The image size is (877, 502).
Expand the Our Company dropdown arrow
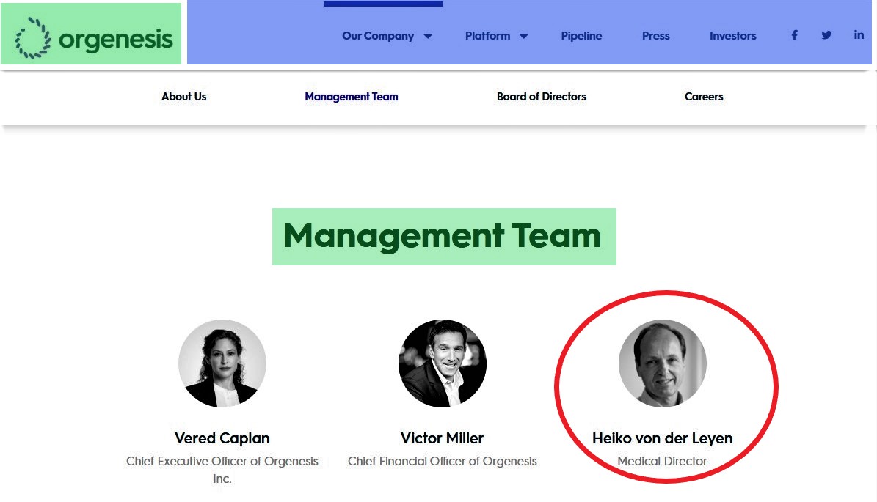click(428, 36)
